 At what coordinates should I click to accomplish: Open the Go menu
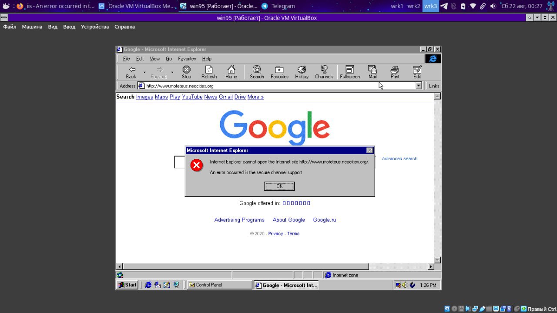pyautogui.click(x=169, y=59)
